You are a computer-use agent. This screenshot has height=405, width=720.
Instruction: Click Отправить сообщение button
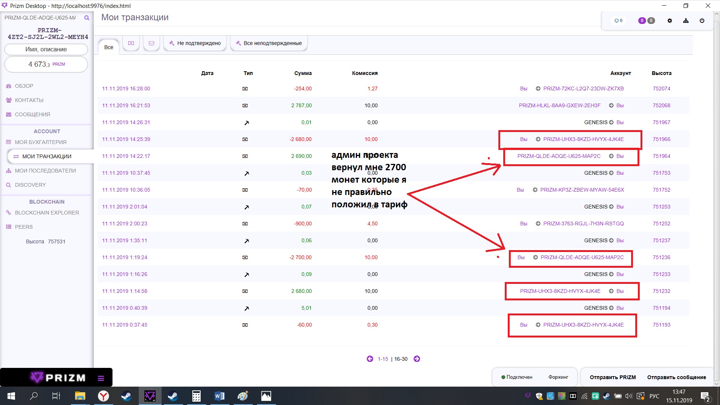tap(676, 377)
